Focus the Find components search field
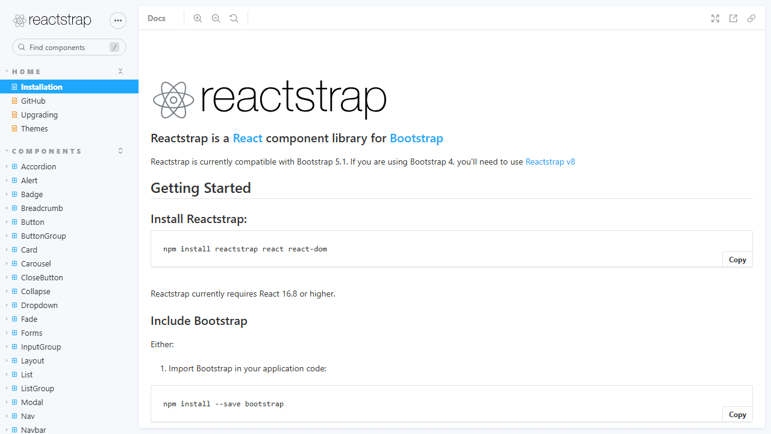The width and height of the screenshot is (771, 434). pos(69,47)
